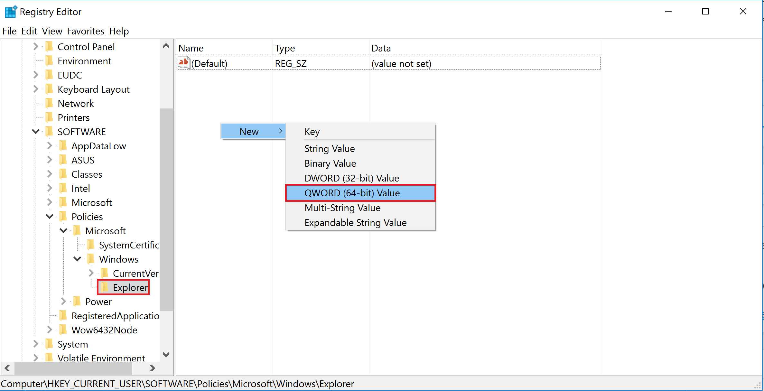Open the Help menu
764x391 pixels.
[x=119, y=31]
